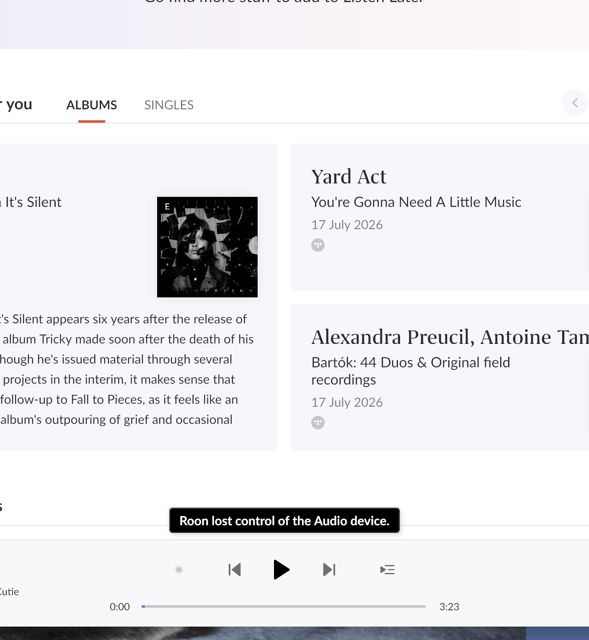
Task: Click the left chevron scroll arrow
Action: (575, 103)
